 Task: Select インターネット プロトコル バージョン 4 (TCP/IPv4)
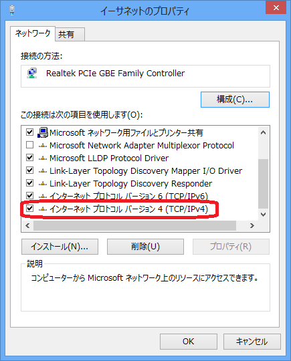(x=128, y=209)
